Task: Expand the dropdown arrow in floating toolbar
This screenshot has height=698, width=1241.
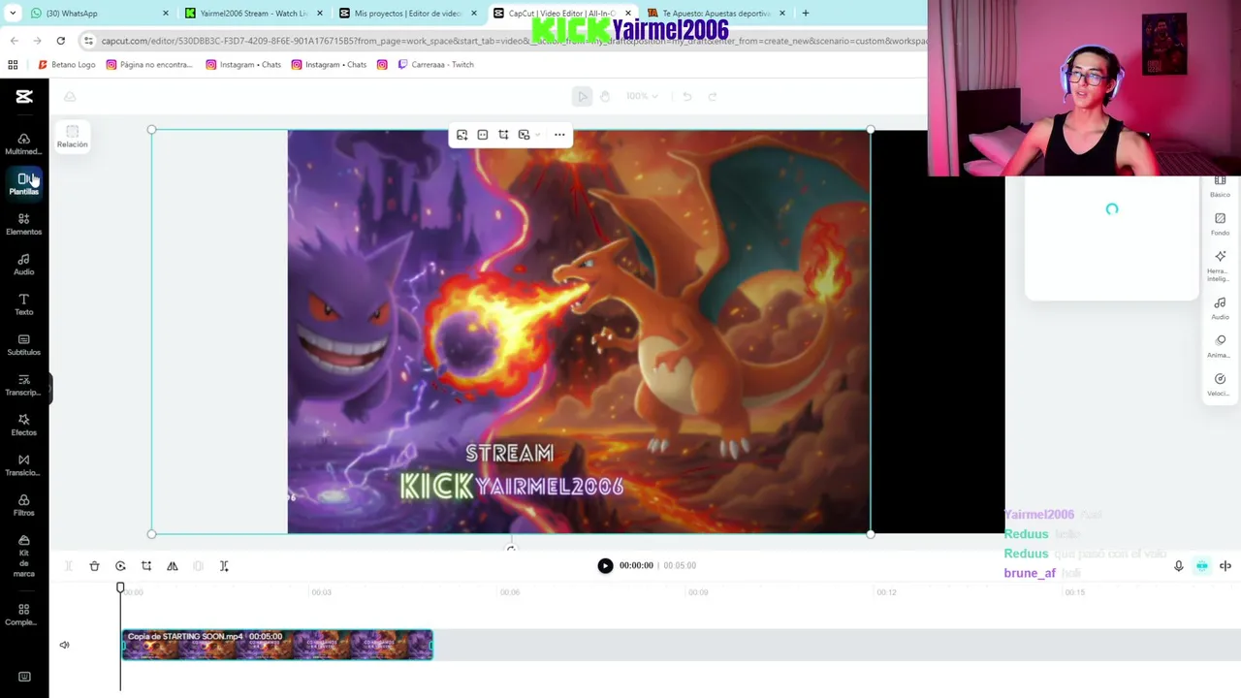Action: [x=537, y=135]
